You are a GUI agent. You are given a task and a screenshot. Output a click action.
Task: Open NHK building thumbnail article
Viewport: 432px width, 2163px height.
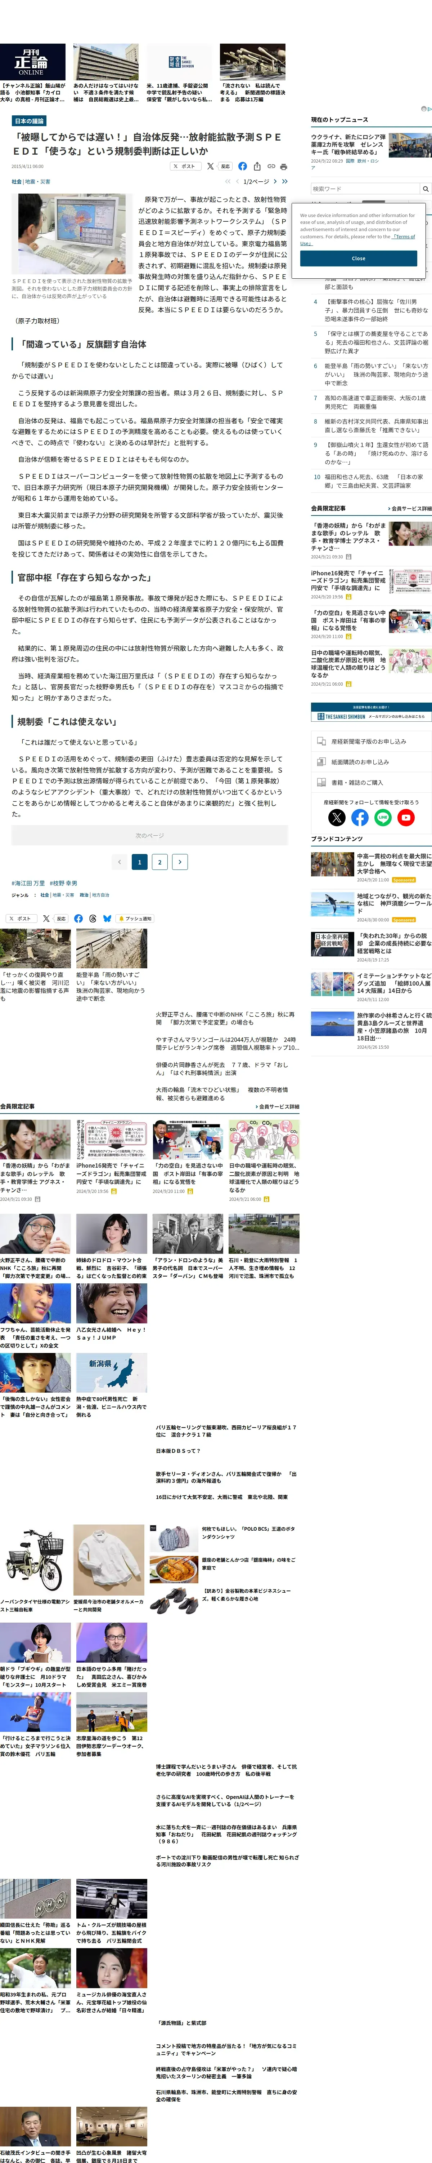(35, 1898)
